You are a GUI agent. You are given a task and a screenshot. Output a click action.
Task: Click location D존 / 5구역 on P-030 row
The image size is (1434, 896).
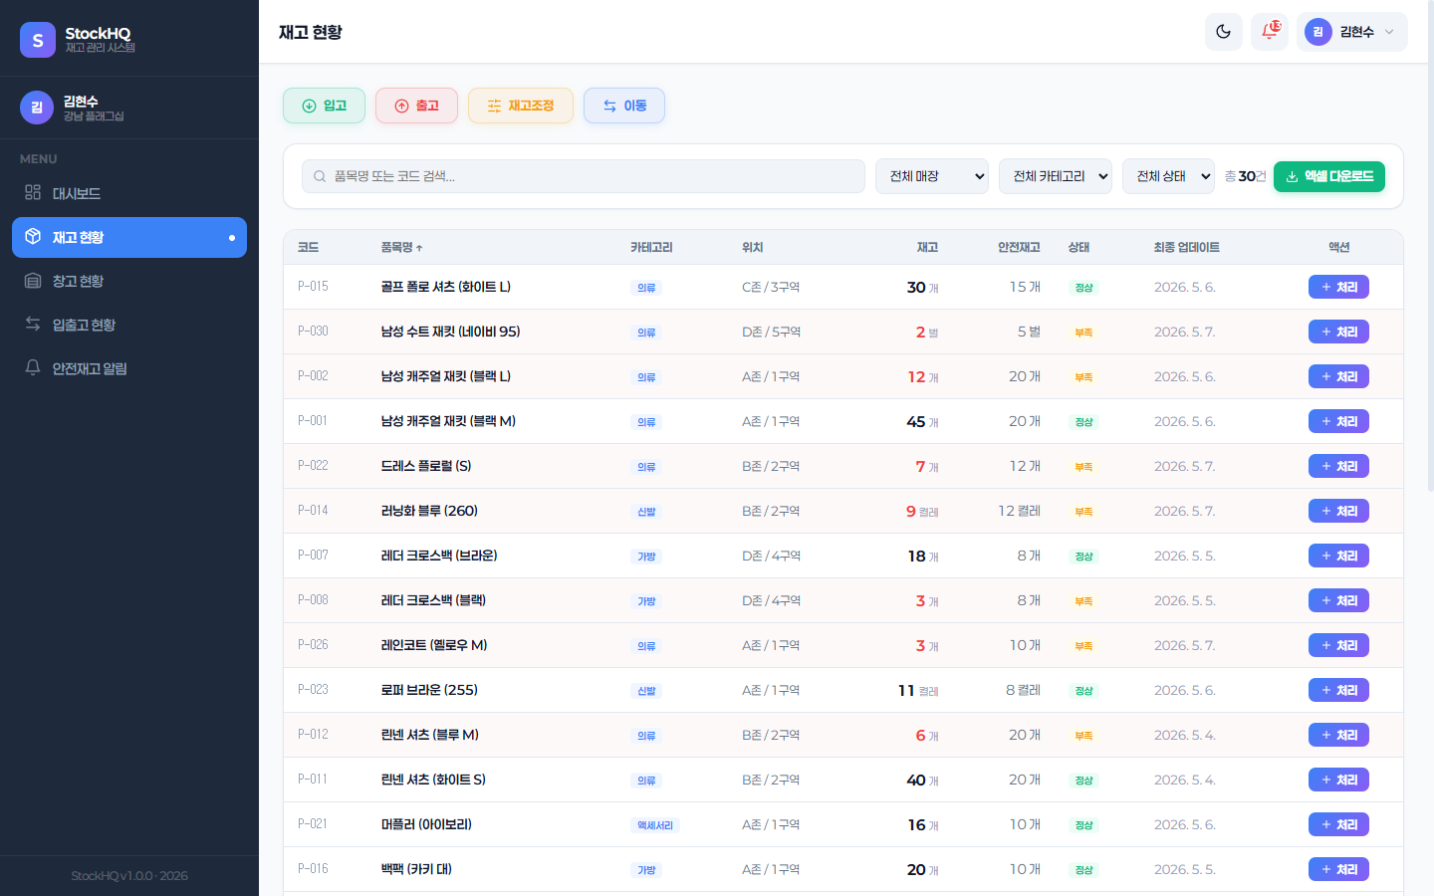(771, 332)
